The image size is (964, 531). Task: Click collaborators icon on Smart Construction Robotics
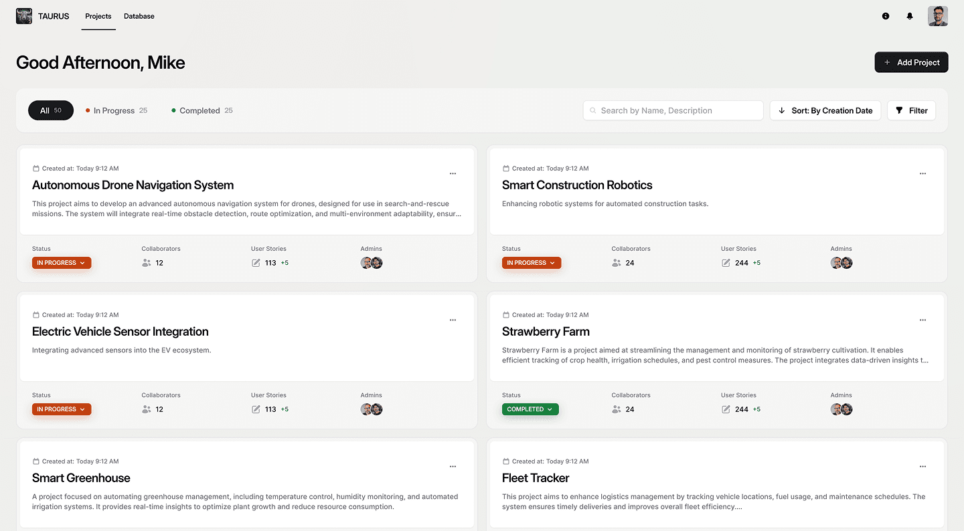(617, 263)
